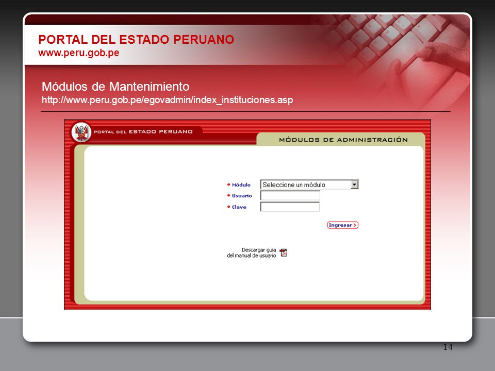Image resolution: width=495 pixels, height=371 pixels.
Task: Click the 'Módulos de Mantenimiento' heading
Action: pos(115,87)
